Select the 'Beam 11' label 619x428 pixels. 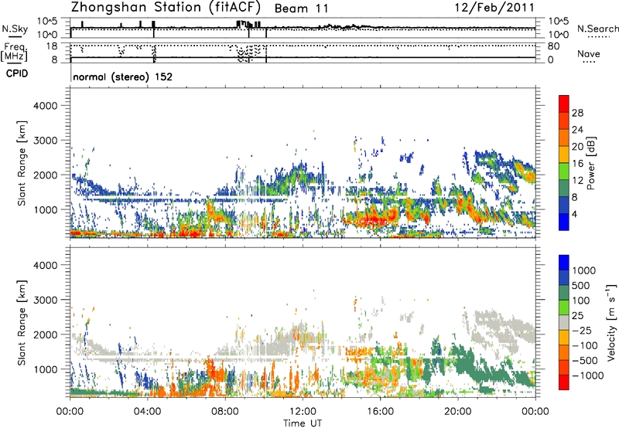301,8
